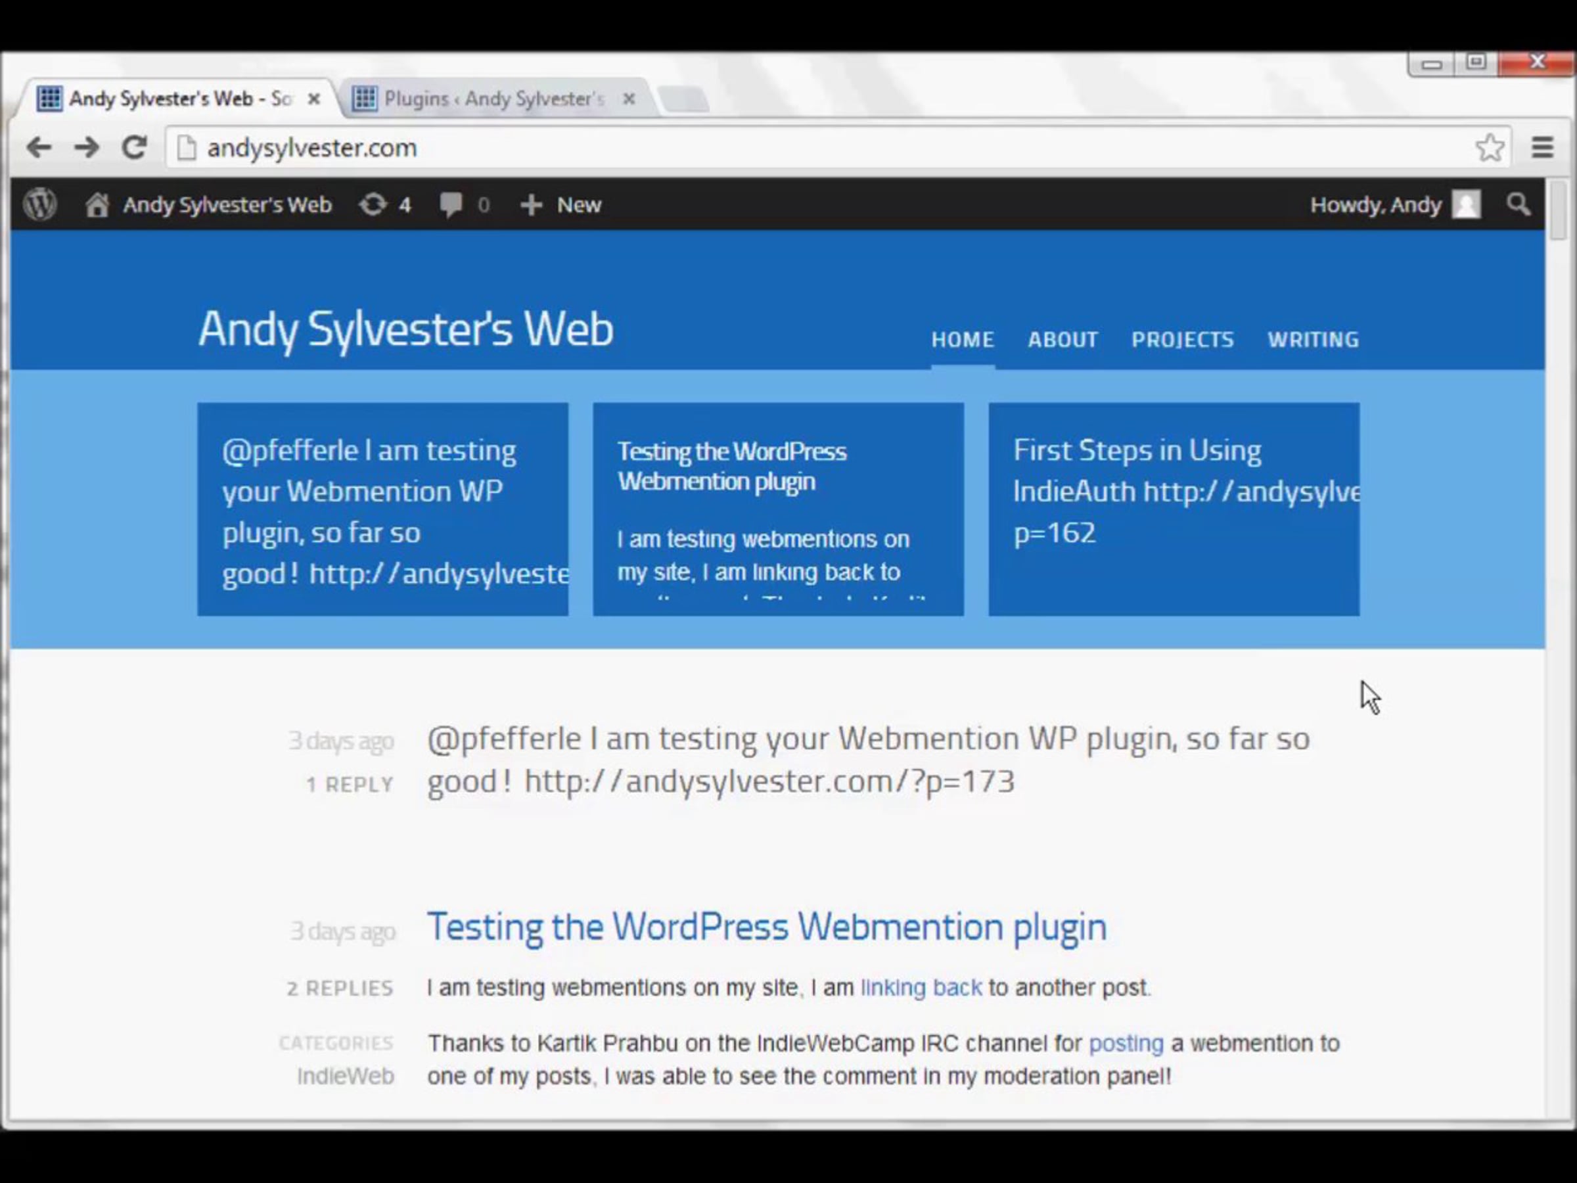This screenshot has width=1577, height=1183.
Task: Open the WordPress logo menu
Action: (40, 204)
